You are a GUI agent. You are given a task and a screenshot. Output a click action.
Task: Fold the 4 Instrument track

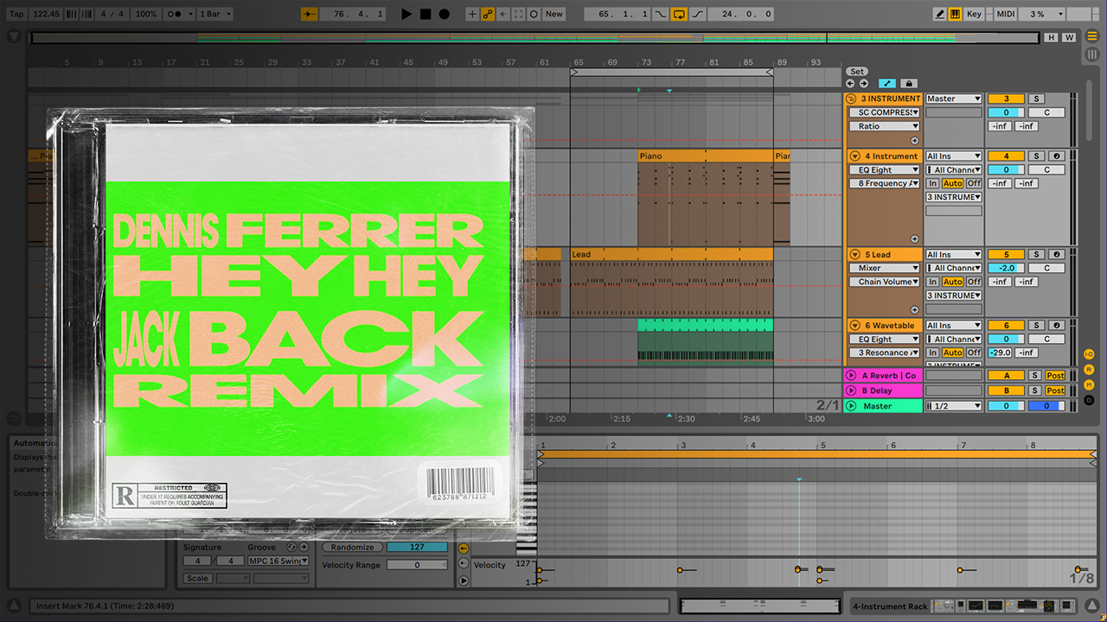[x=854, y=156]
